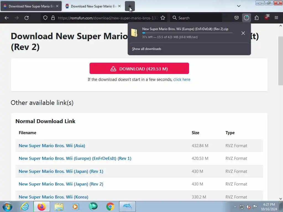
Task: Click the network tray icon
Action: tap(242, 207)
